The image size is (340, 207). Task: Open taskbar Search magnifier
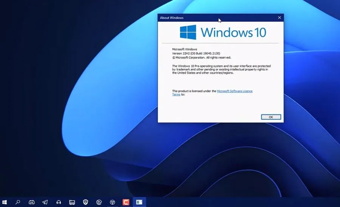18,202
